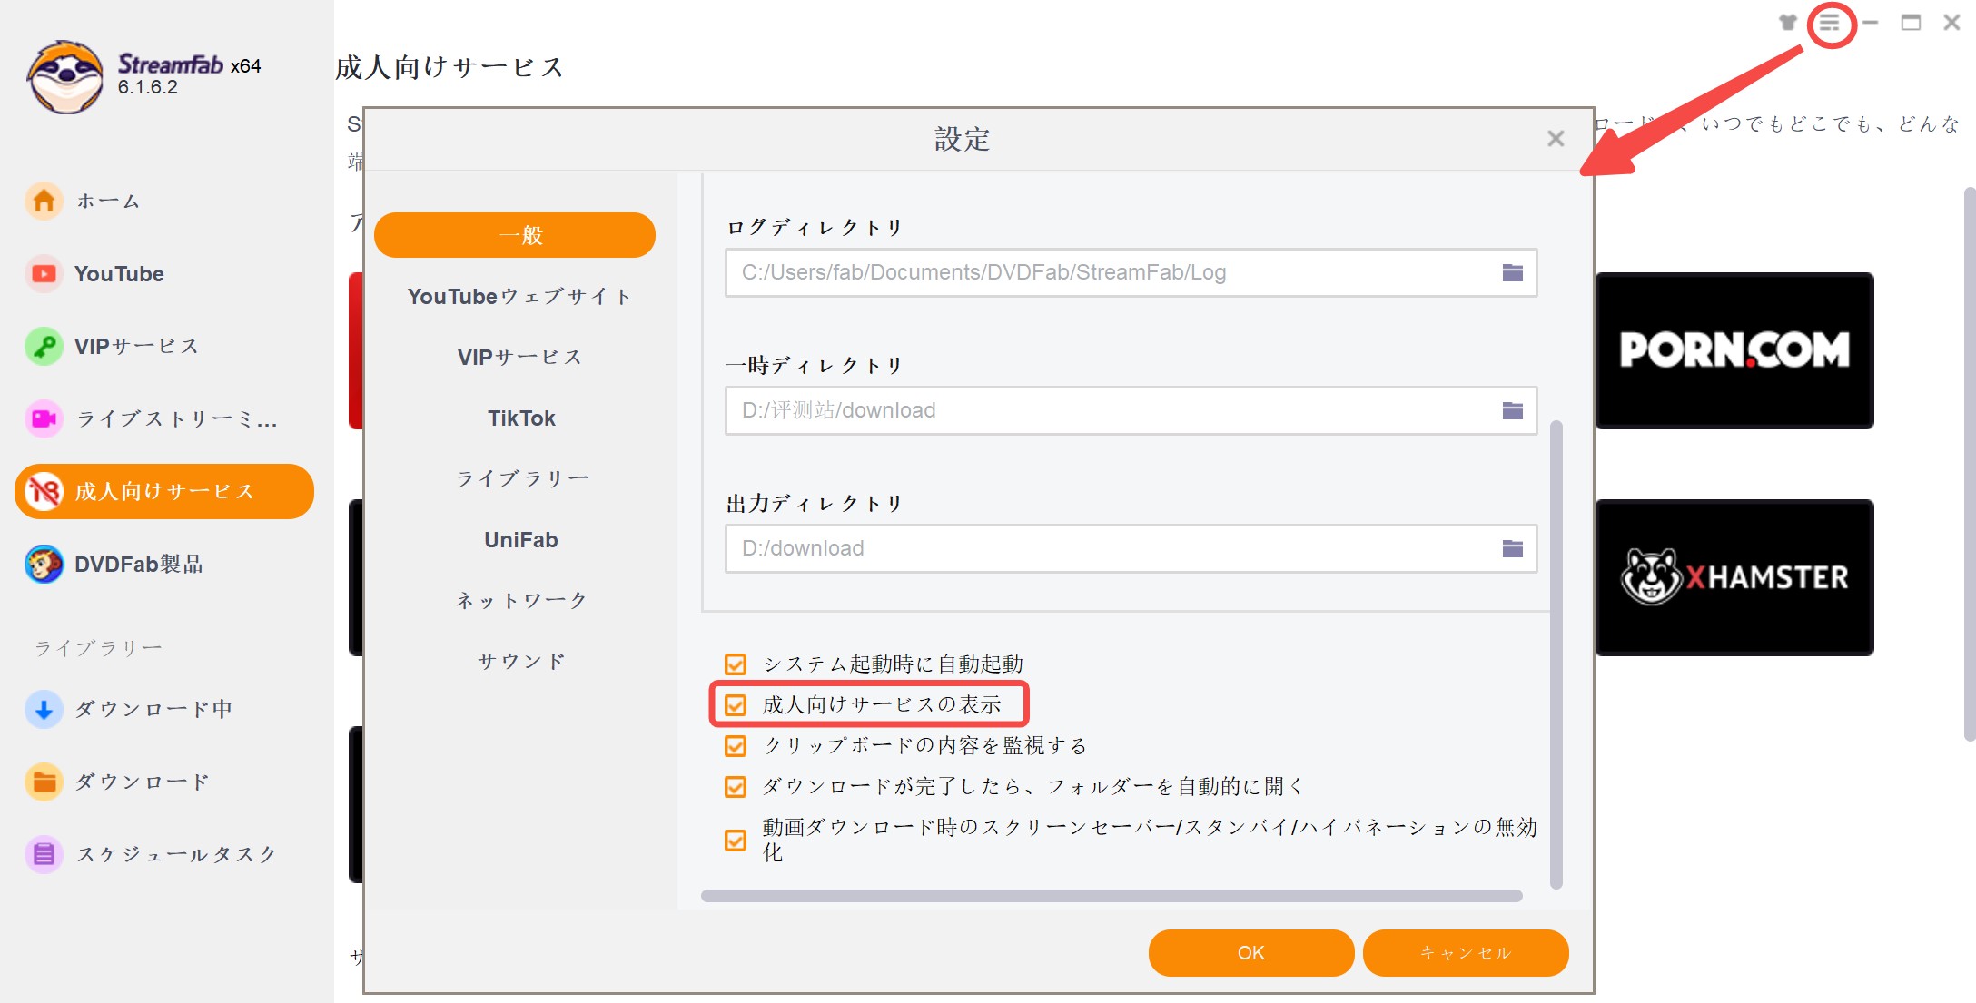Open スケジュールタスク label in the sidebar

click(176, 854)
